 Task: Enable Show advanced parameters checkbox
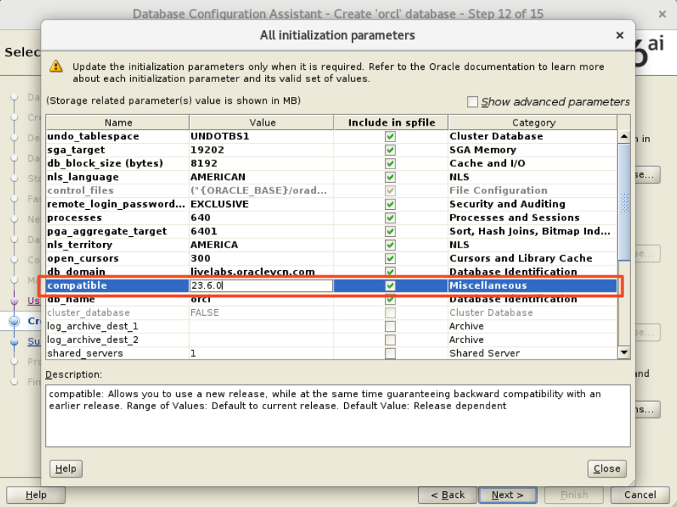(x=473, y=102)
